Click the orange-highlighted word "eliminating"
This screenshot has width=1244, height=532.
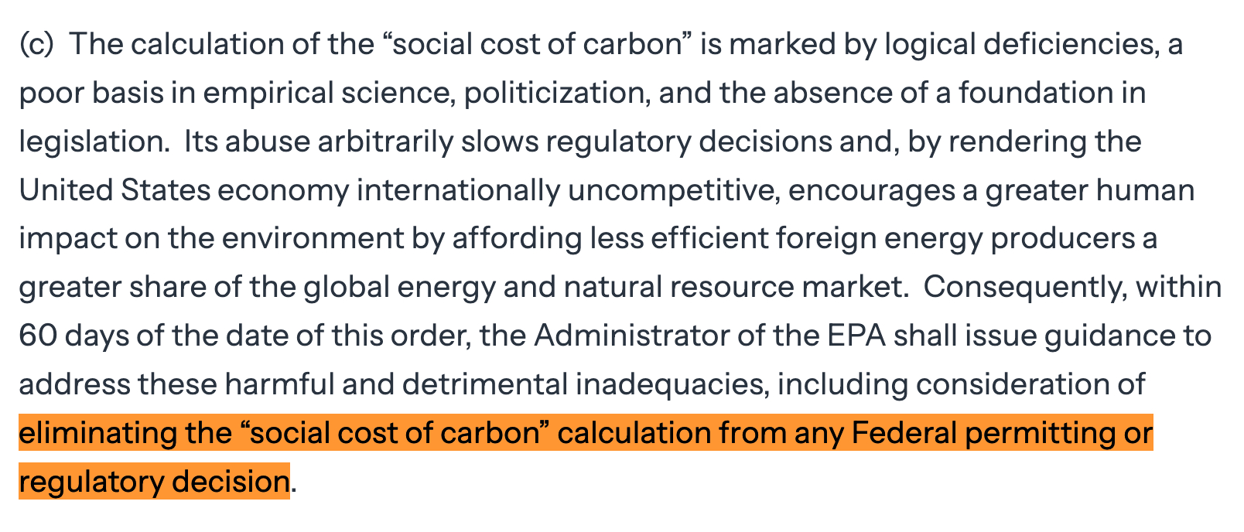point(97,433)
